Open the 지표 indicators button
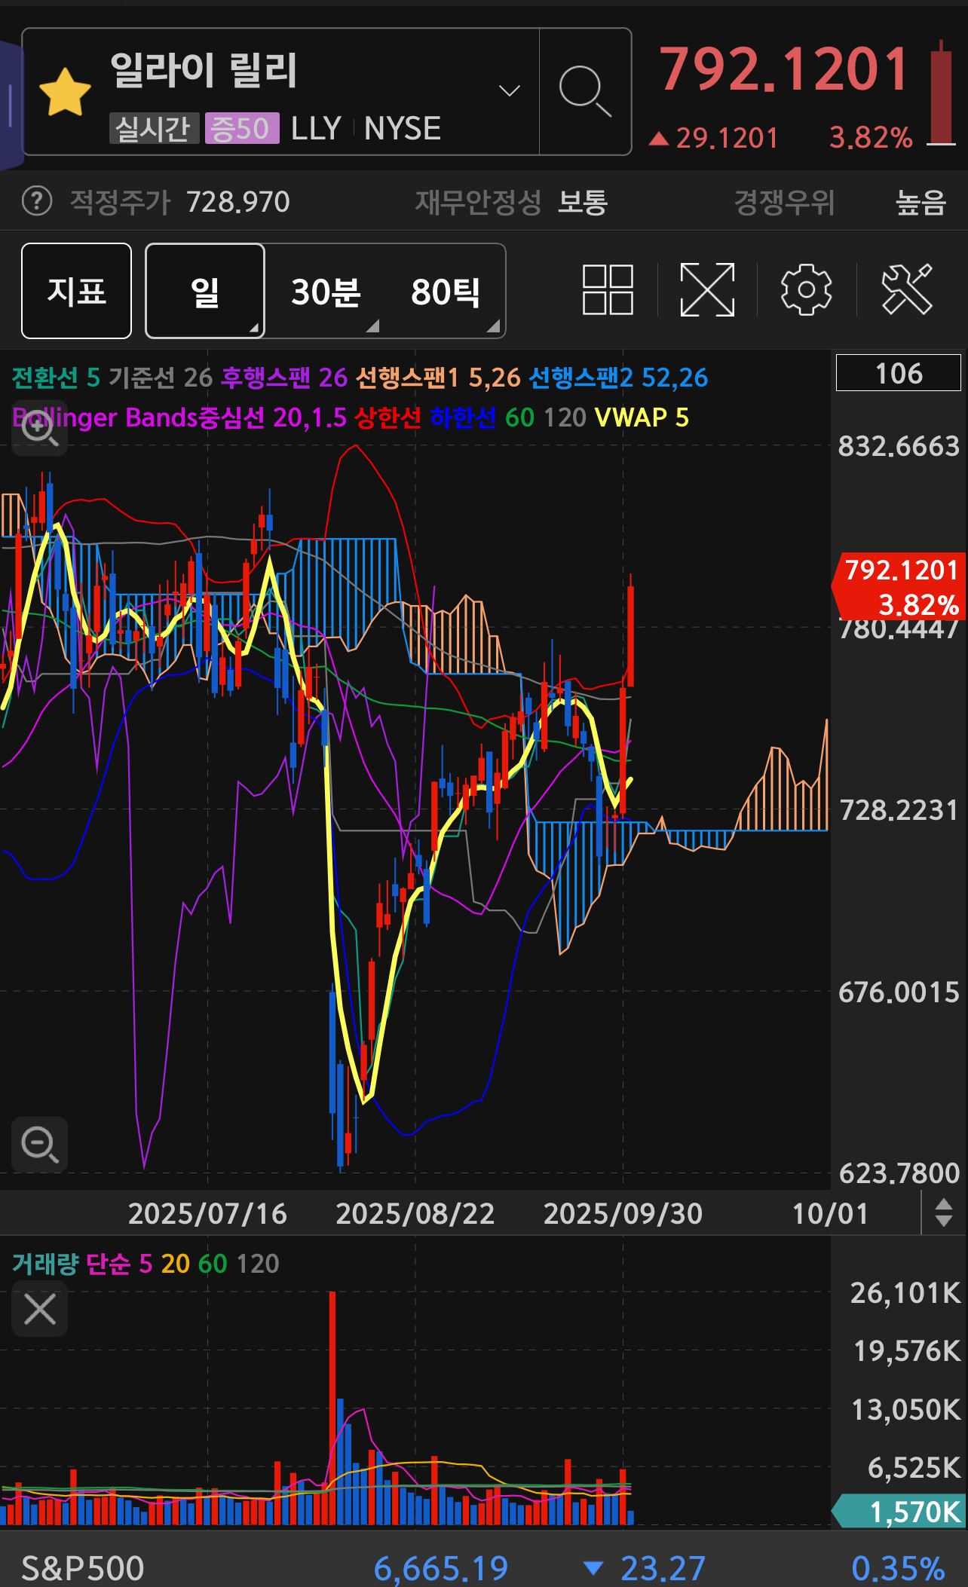The image size is (968, 1587). click(76, 291)
